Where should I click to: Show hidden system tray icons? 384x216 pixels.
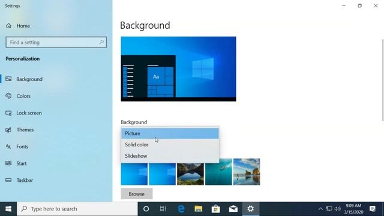[320, 209]
